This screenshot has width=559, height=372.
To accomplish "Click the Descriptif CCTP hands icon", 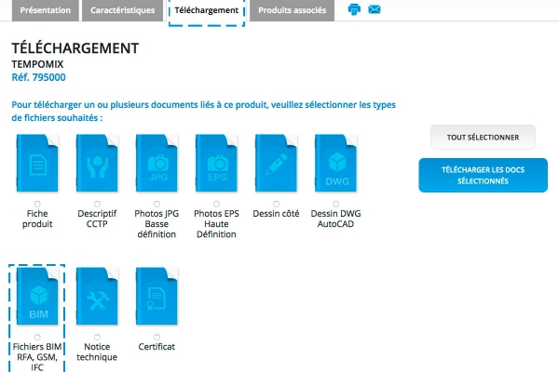I will coord(97,163).
